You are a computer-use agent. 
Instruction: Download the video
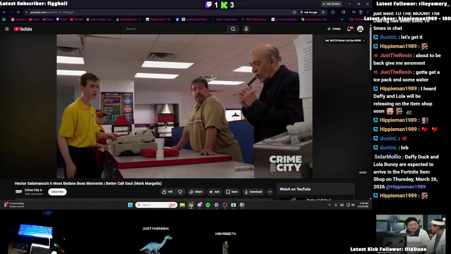tap(253, 192)
